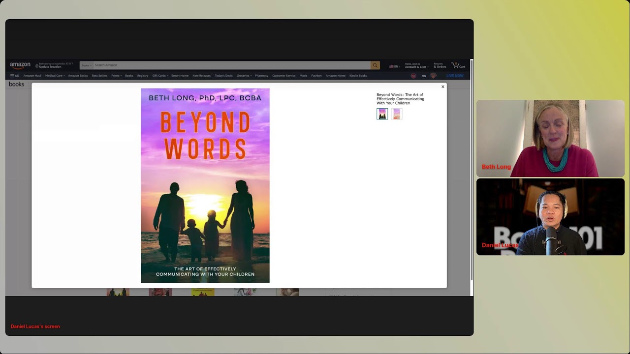
Task: Open the shopping Cart
Action: tap(458, 65)
